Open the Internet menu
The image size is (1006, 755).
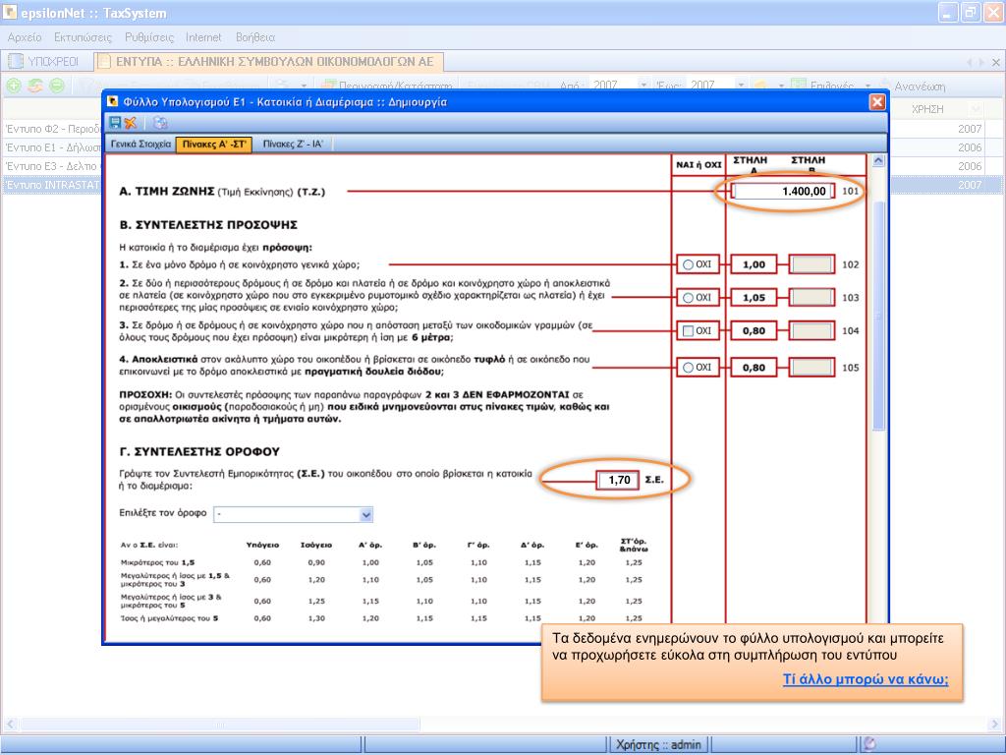click(203, 37)
